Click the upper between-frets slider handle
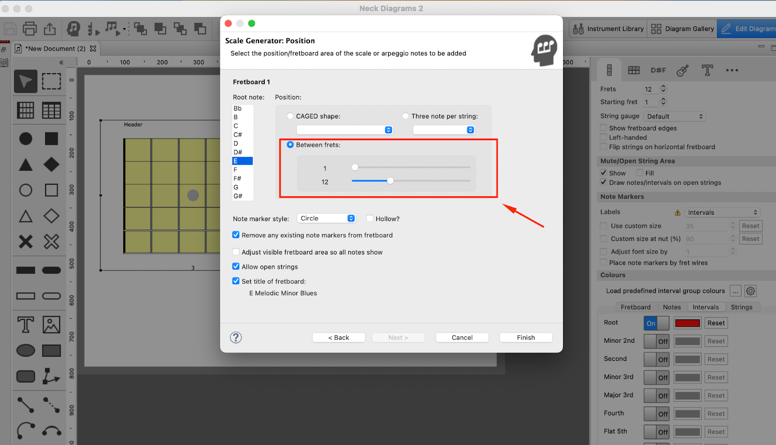The width and height of the screenshot is (776, 445). (x=355, y=167)
